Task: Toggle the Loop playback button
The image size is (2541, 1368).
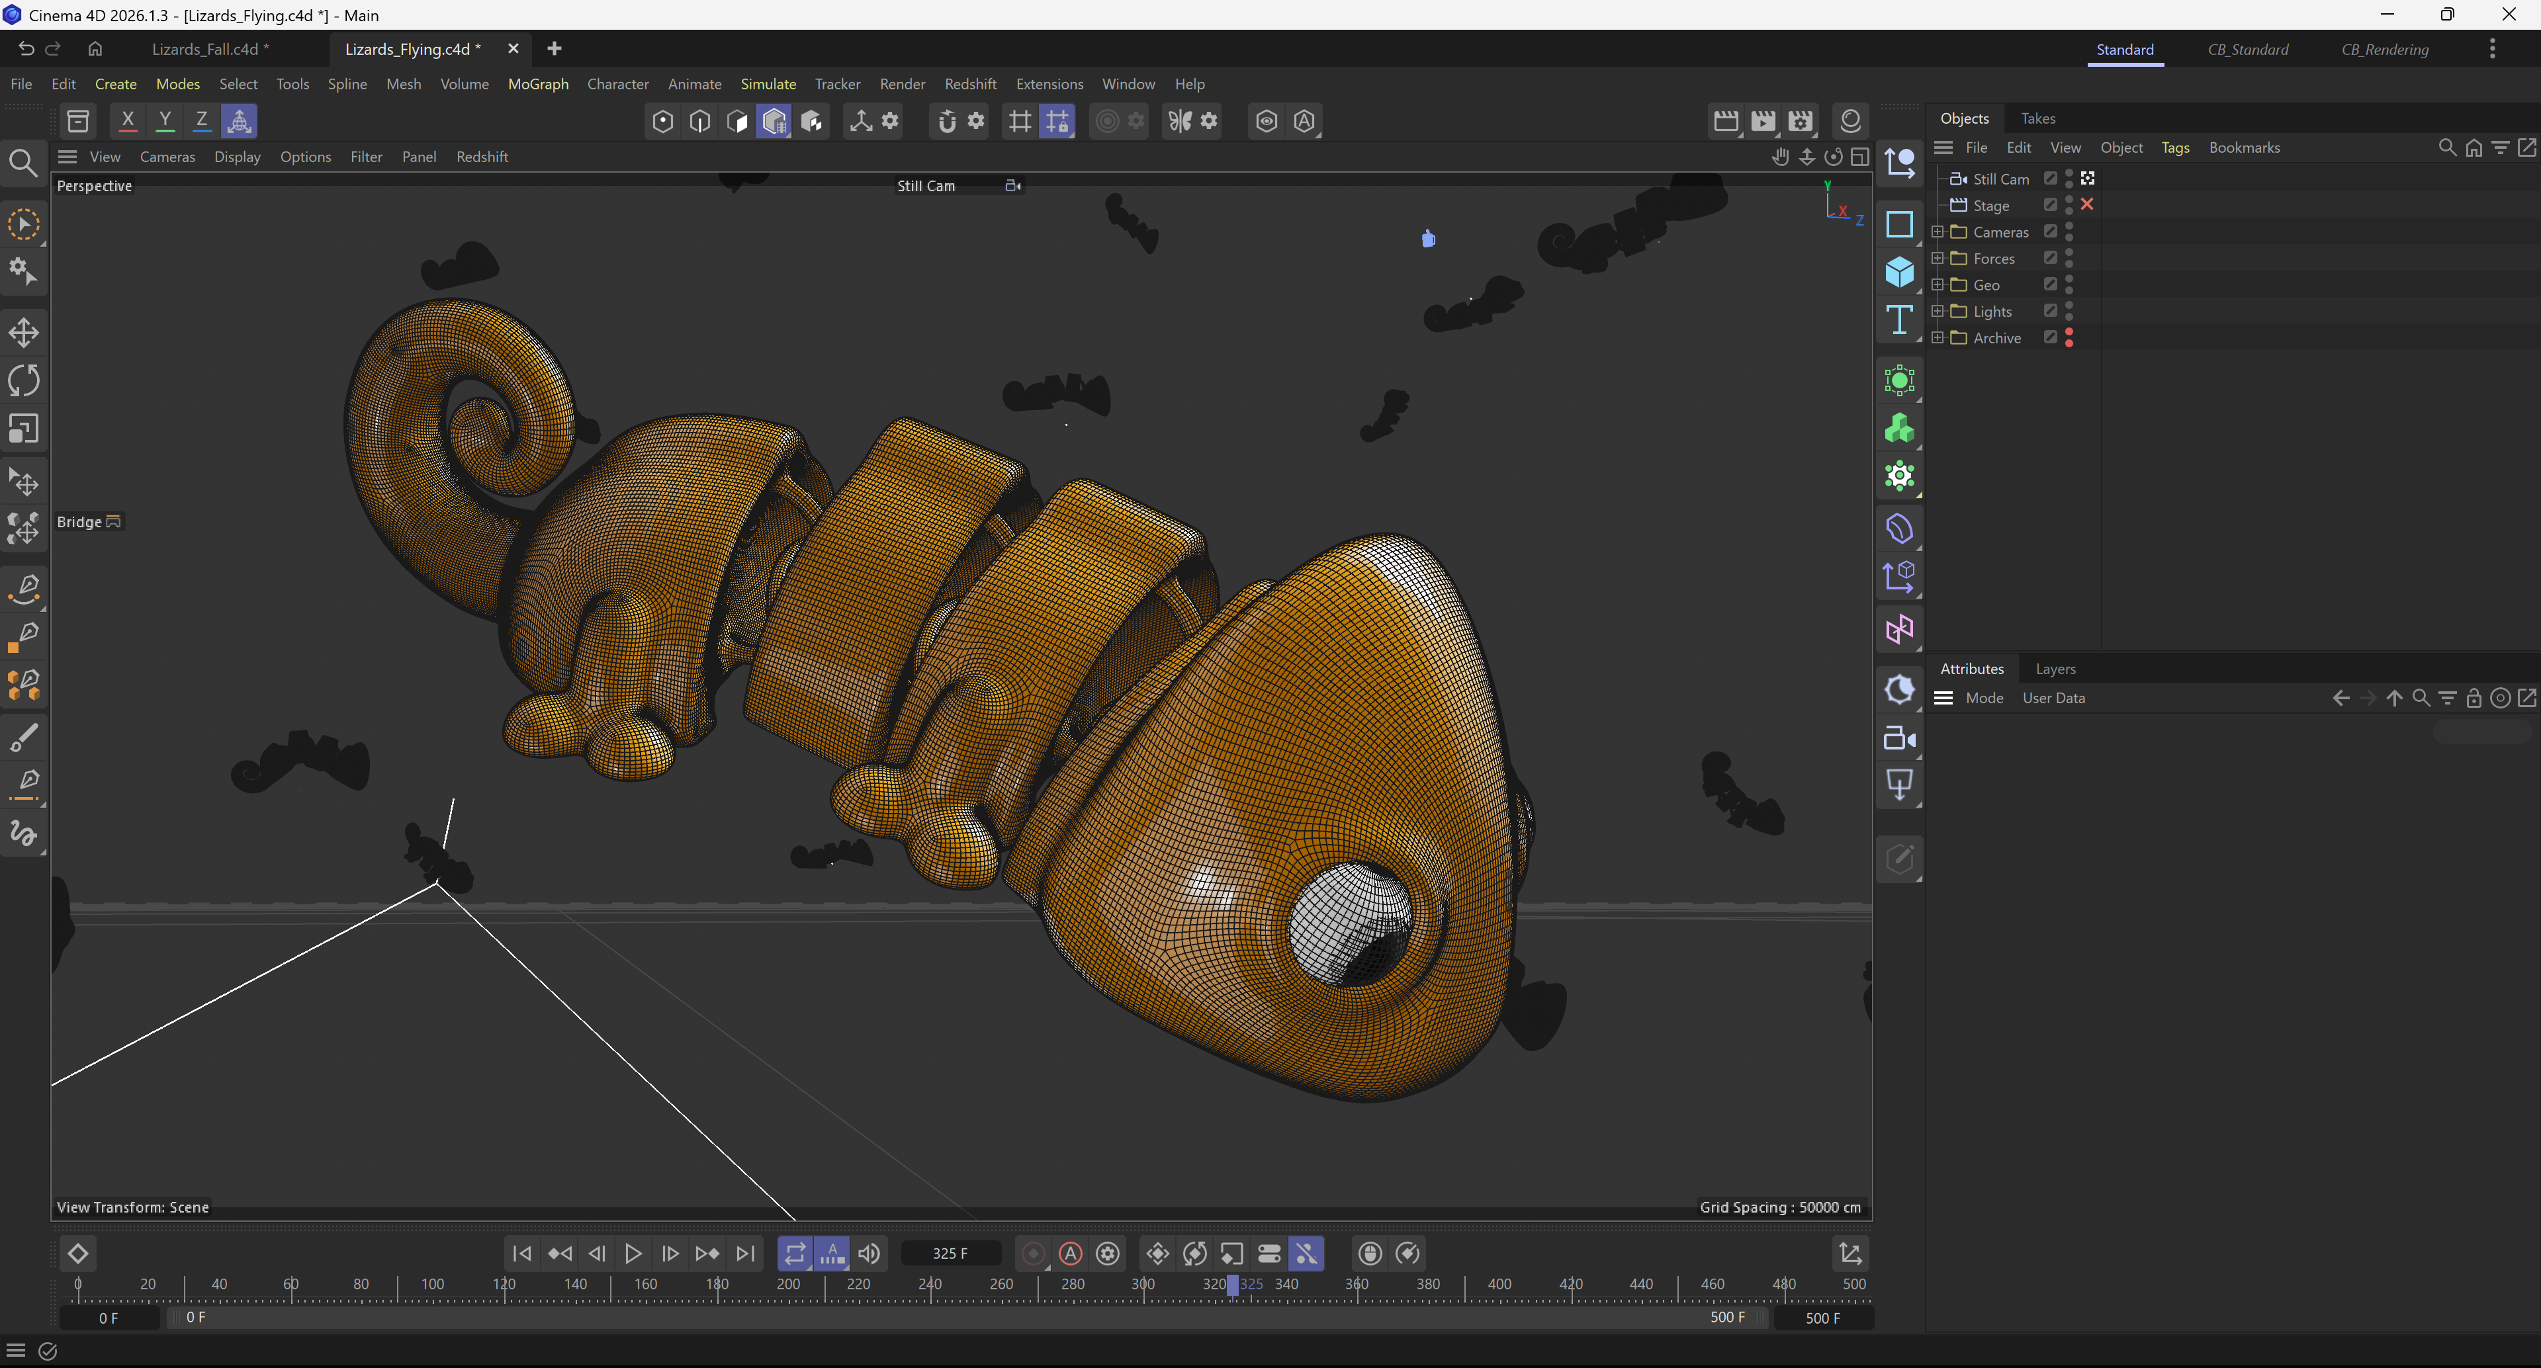Action: point(794,1254)
